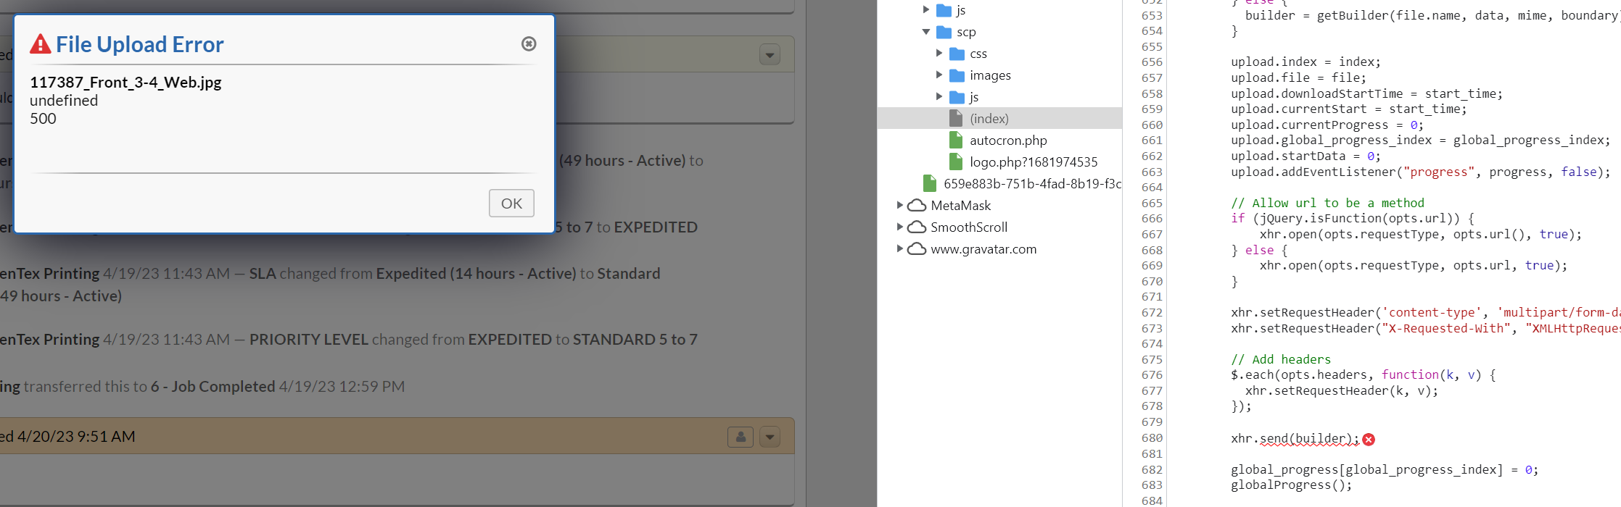Open autocron.php file
Viewport: 1621px width, 507px height.
point(1007,141)
